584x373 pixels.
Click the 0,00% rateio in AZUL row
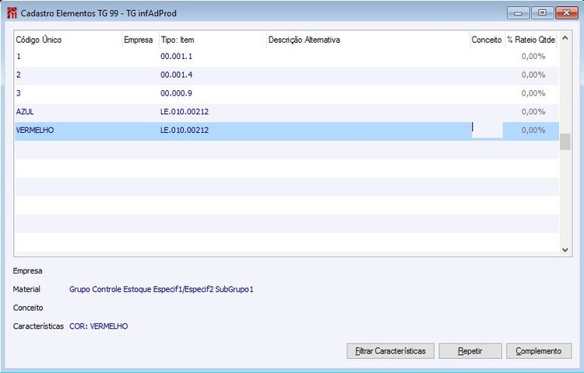[533, 112]
